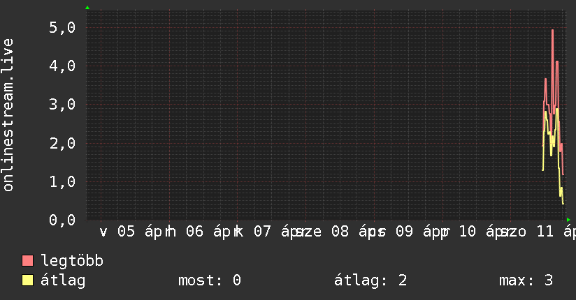Click the highest red peak in the graph
576x300 pixels.
[x=552, y=31]
